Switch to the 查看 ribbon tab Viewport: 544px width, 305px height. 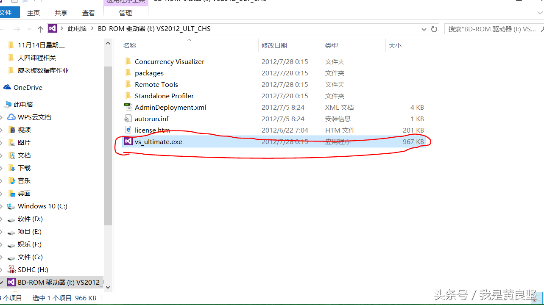click(89, 13)
